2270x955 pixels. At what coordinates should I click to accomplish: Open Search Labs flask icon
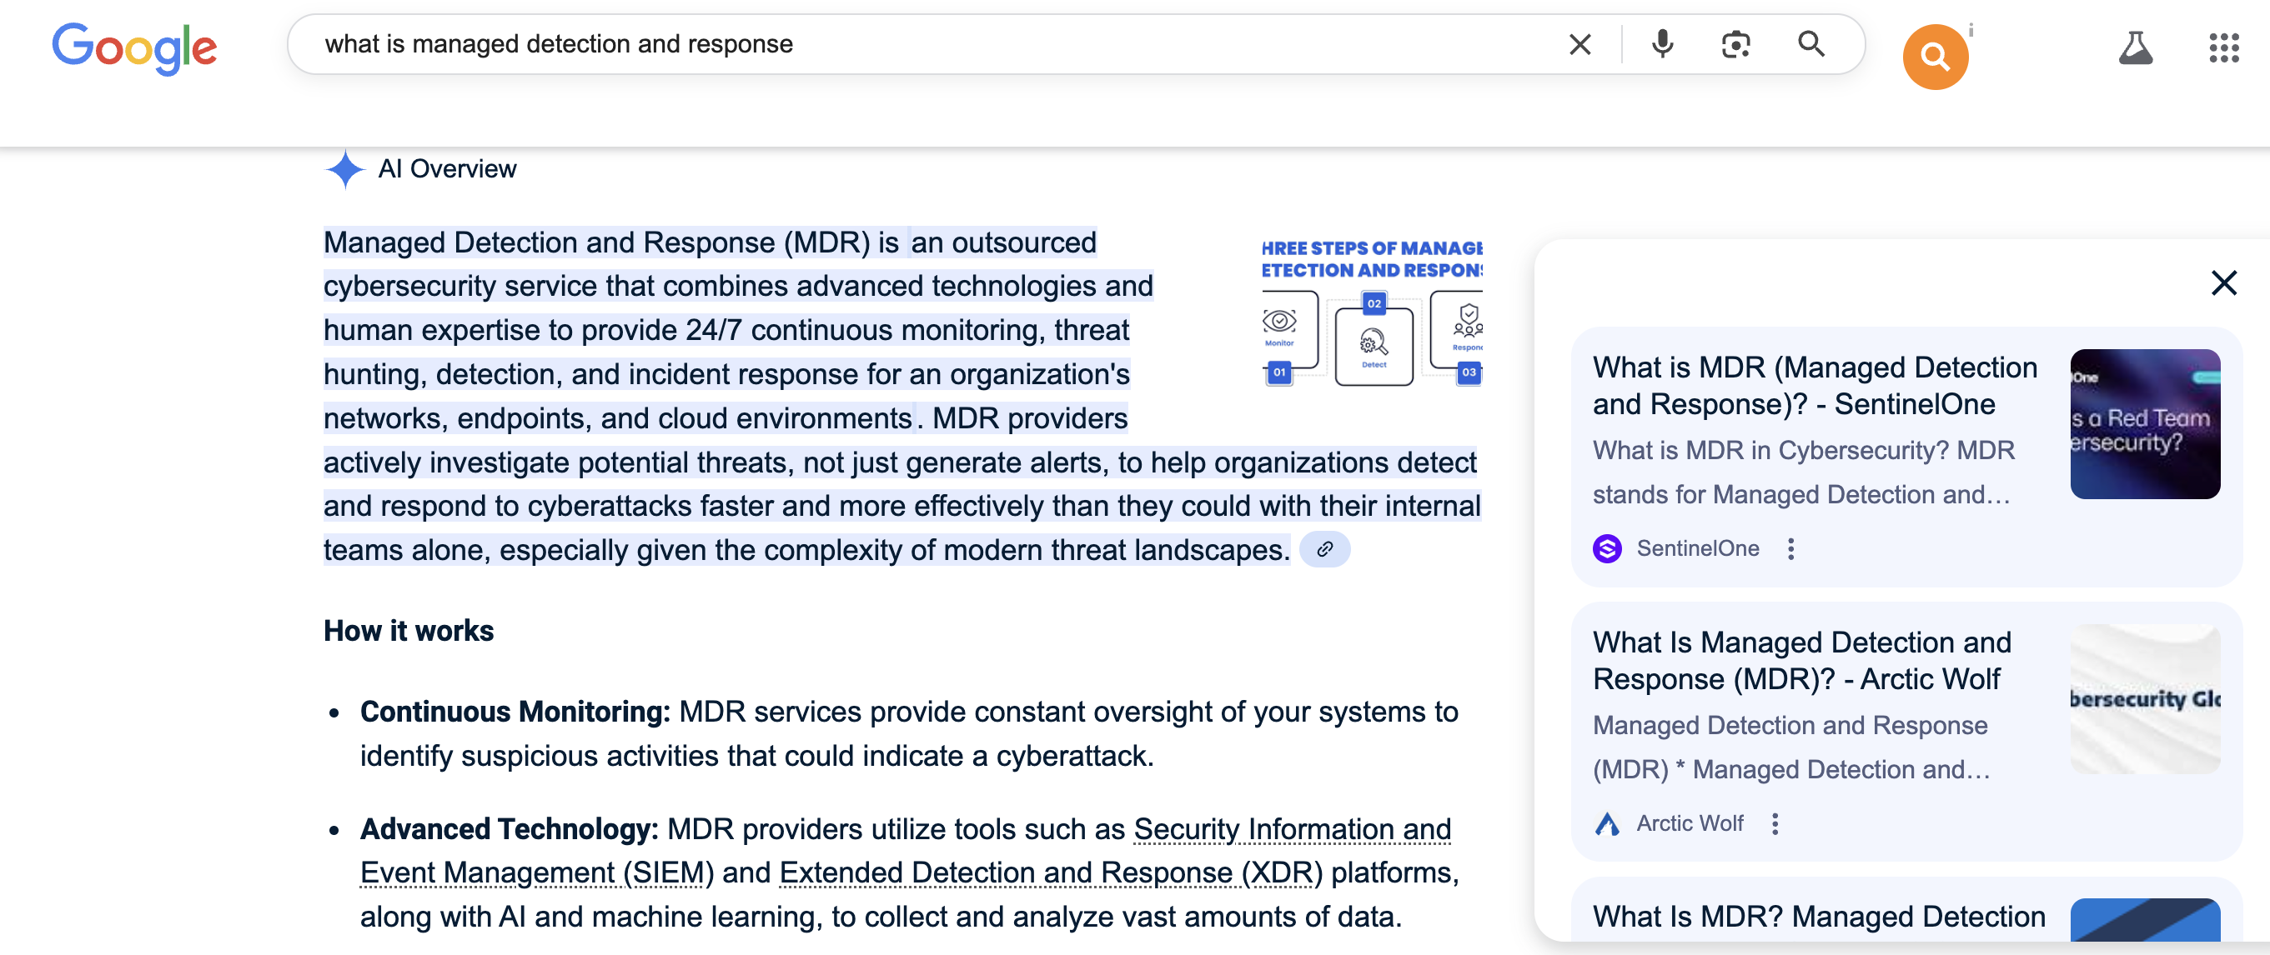[2134, 47]
